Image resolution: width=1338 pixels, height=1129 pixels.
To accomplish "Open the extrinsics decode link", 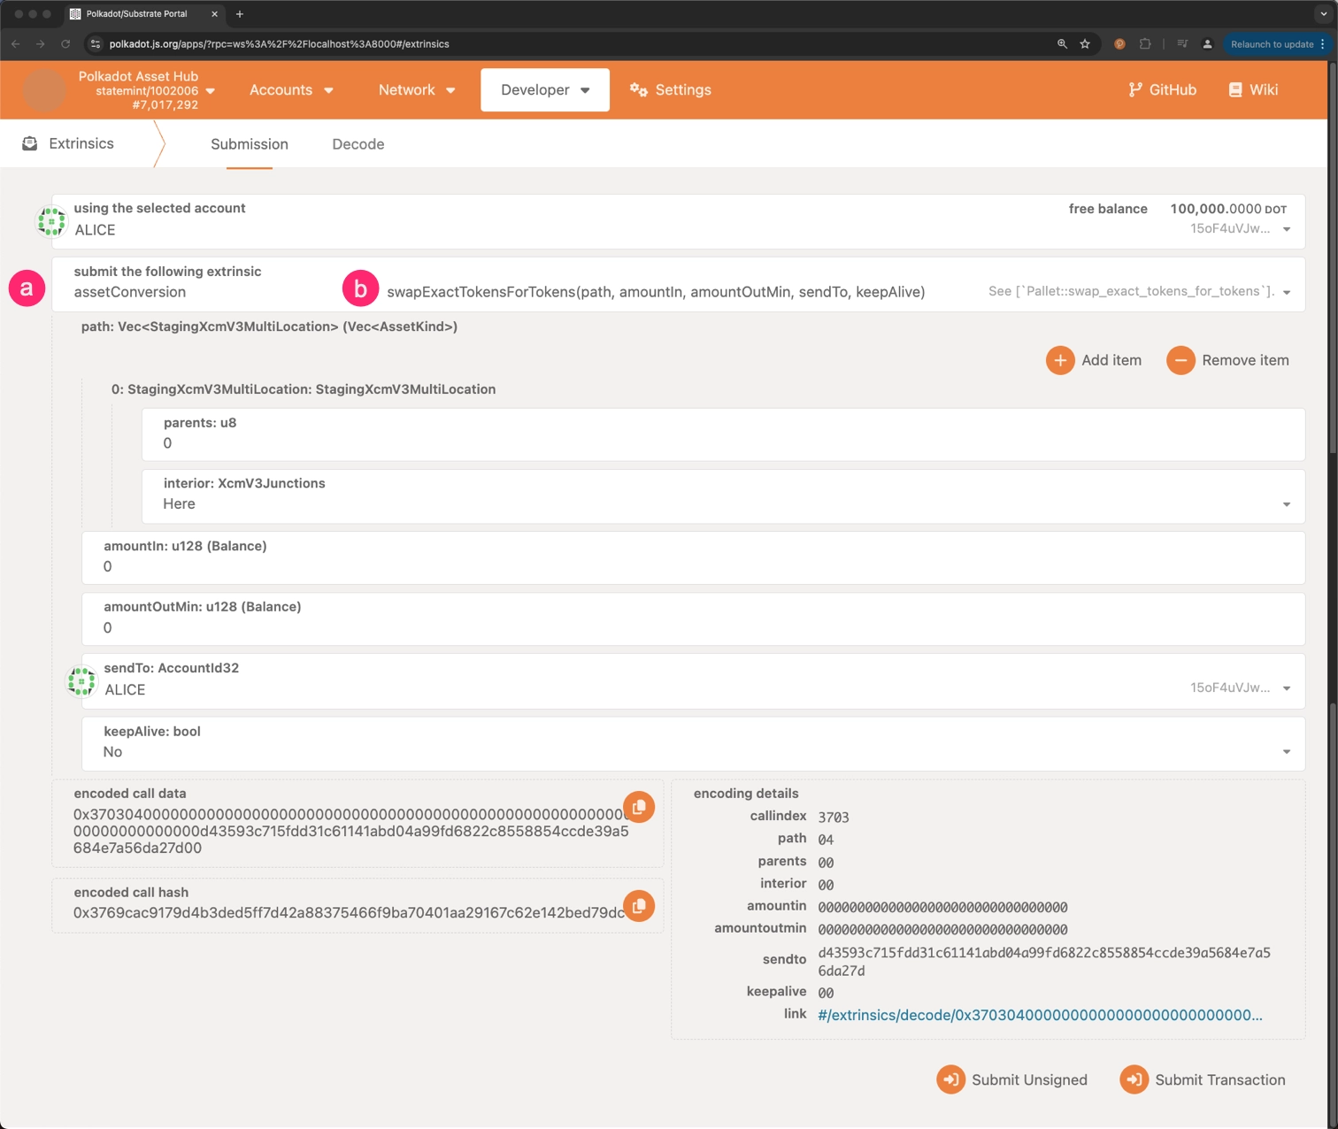I will pyautogui.click(x=1040, y=1015).
